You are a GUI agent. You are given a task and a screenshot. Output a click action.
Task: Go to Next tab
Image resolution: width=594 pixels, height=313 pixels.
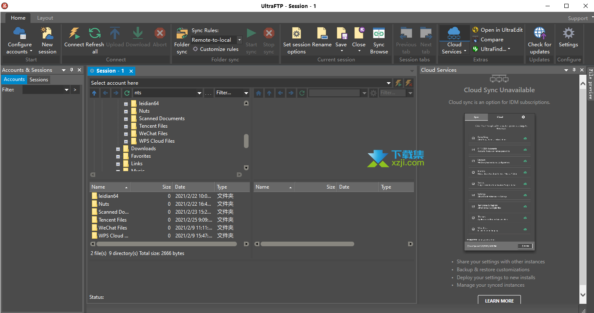click(x=426, y=40)
